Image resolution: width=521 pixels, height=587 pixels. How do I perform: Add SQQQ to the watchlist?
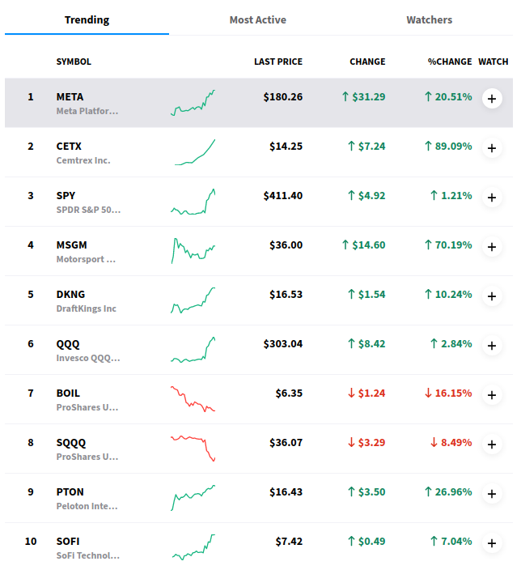491,445
